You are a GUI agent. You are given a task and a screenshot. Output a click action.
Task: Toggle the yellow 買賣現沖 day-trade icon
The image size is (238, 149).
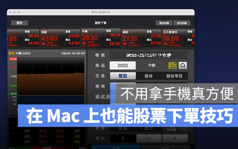click(173, 65)
